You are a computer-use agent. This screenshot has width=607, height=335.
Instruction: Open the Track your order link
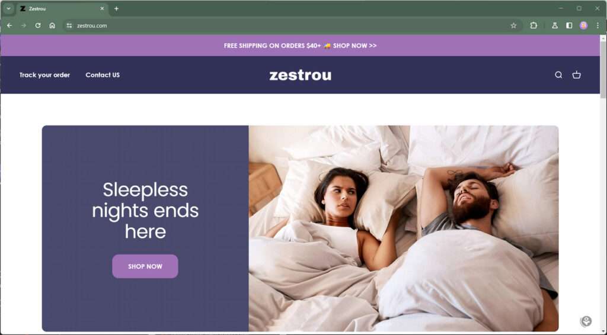tap(44, 75)
